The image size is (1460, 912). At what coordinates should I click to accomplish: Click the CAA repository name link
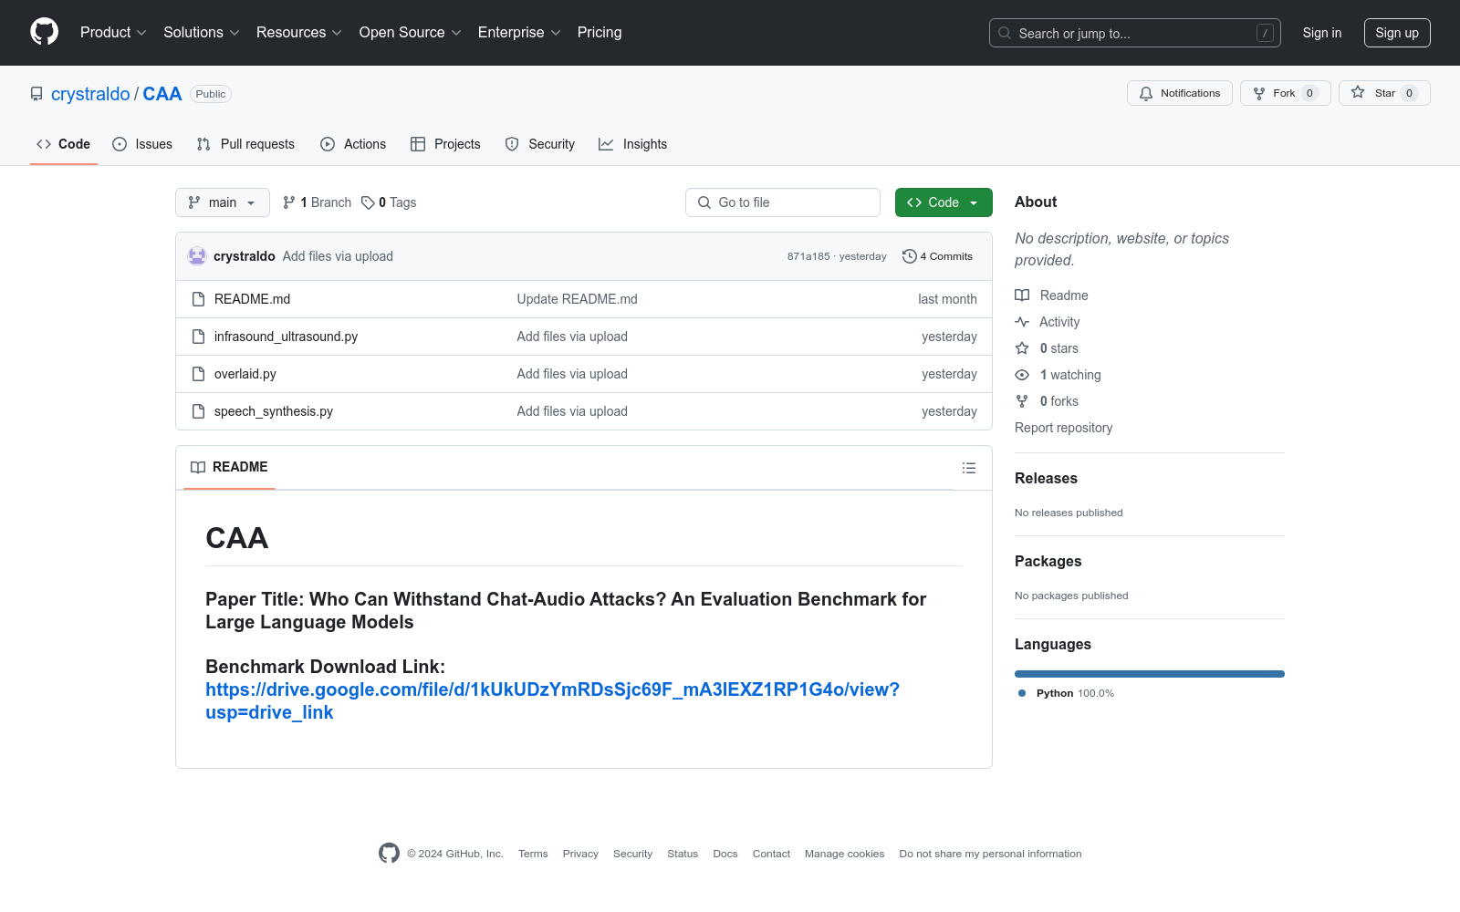click(x=162, y=94)
